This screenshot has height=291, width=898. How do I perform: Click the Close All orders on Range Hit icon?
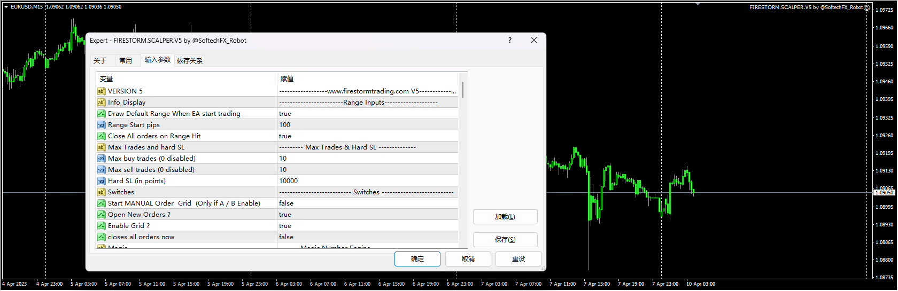(101, 136)
